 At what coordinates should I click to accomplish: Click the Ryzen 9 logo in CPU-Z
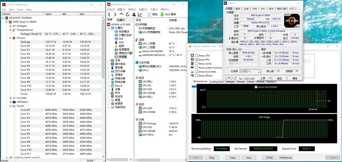click(292, 21)
